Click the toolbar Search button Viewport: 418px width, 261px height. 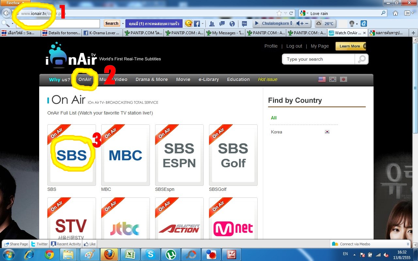(112, 23)
